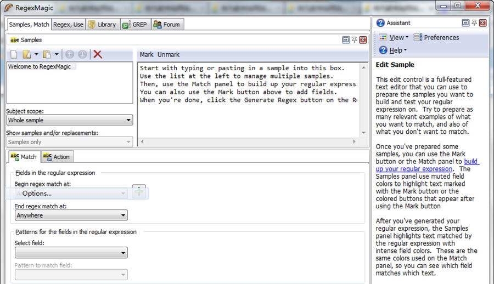
Task: Expand the Open sample dropdown arrow
Action: [36, 54]
